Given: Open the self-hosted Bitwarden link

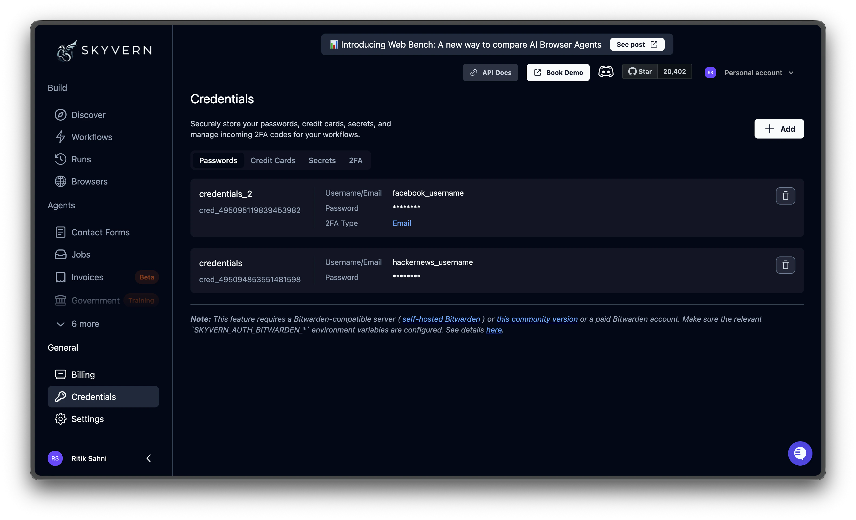Looking at the screenshot, I should coord(441,319).
